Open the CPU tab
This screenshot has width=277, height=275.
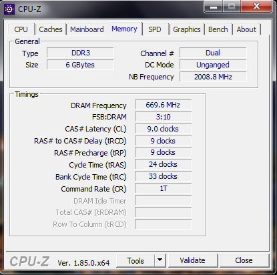pyautogui.click(x=21, y=29)
